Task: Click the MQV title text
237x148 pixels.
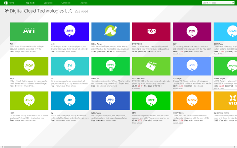Action: coord(12,78)
